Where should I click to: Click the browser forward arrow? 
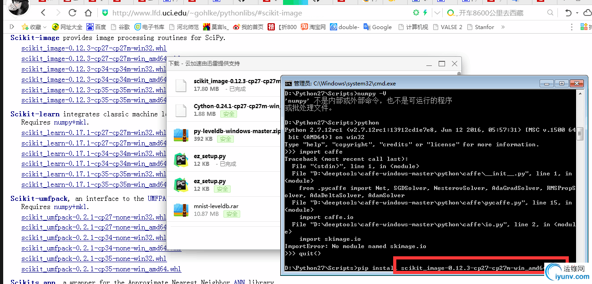tap(58, 13)
